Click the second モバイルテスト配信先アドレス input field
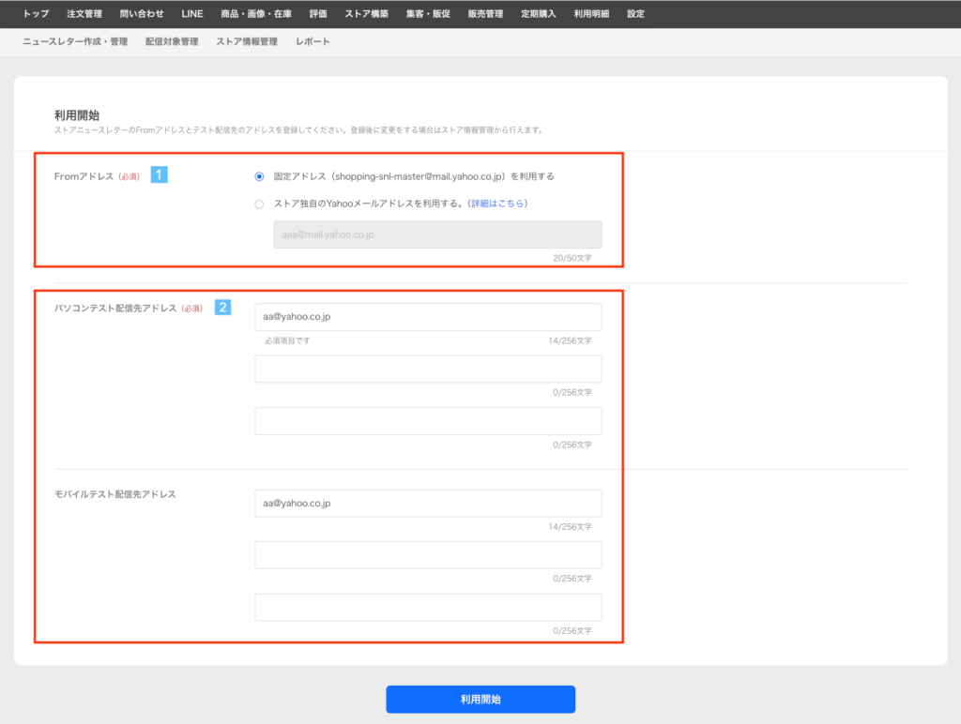The width and height of the screenshot is (961, 724). (428, 555)
